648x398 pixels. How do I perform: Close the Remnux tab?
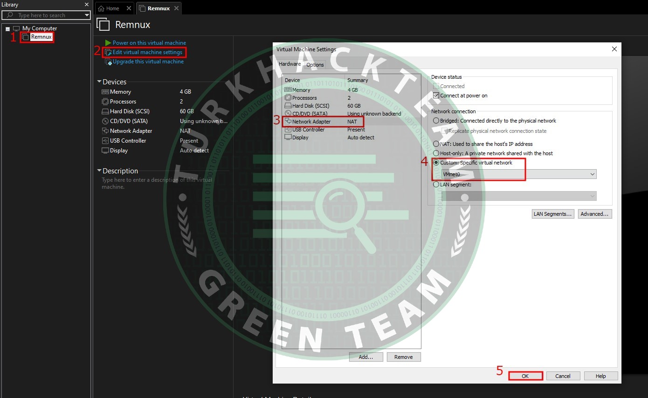pos(176,8)
